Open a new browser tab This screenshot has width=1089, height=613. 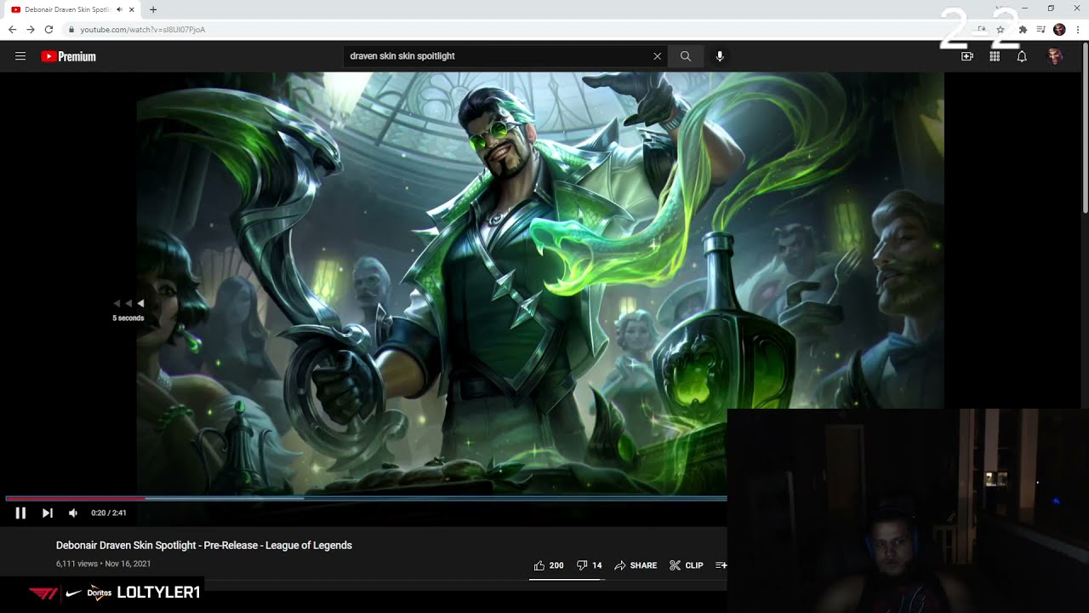153,9
